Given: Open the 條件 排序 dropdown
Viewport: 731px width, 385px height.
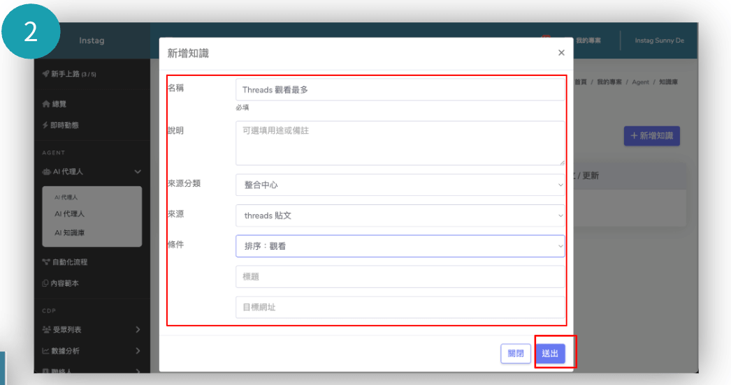Looking at the screenshot, I should pyautogui.click(x=400, y=246).
